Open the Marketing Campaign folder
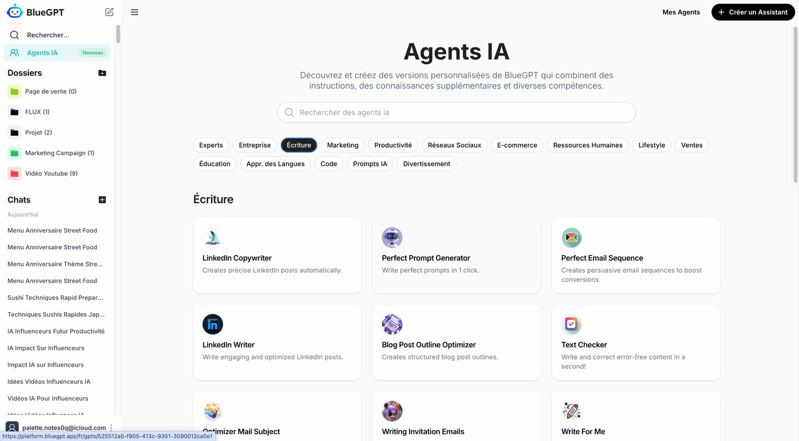This screenshot has height=441, width=799. 59,153
